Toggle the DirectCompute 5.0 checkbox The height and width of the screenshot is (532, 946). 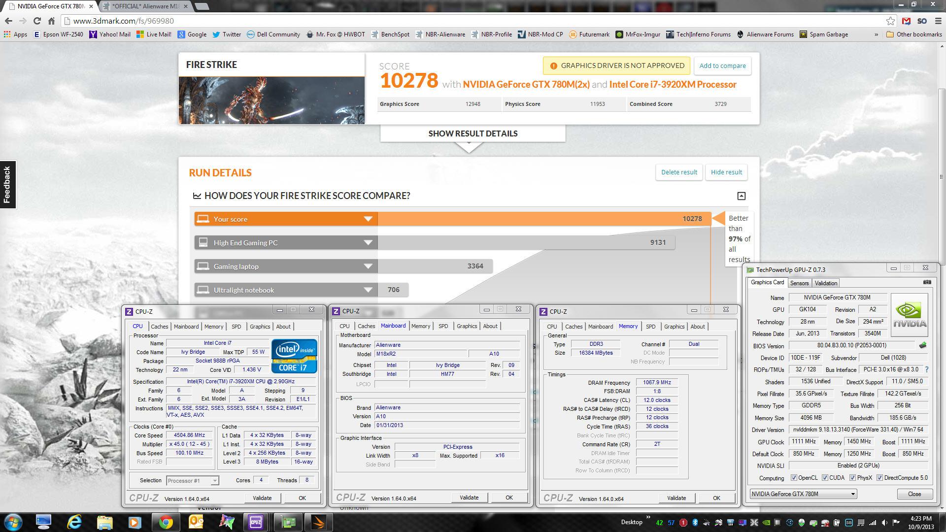coord(879,478)
